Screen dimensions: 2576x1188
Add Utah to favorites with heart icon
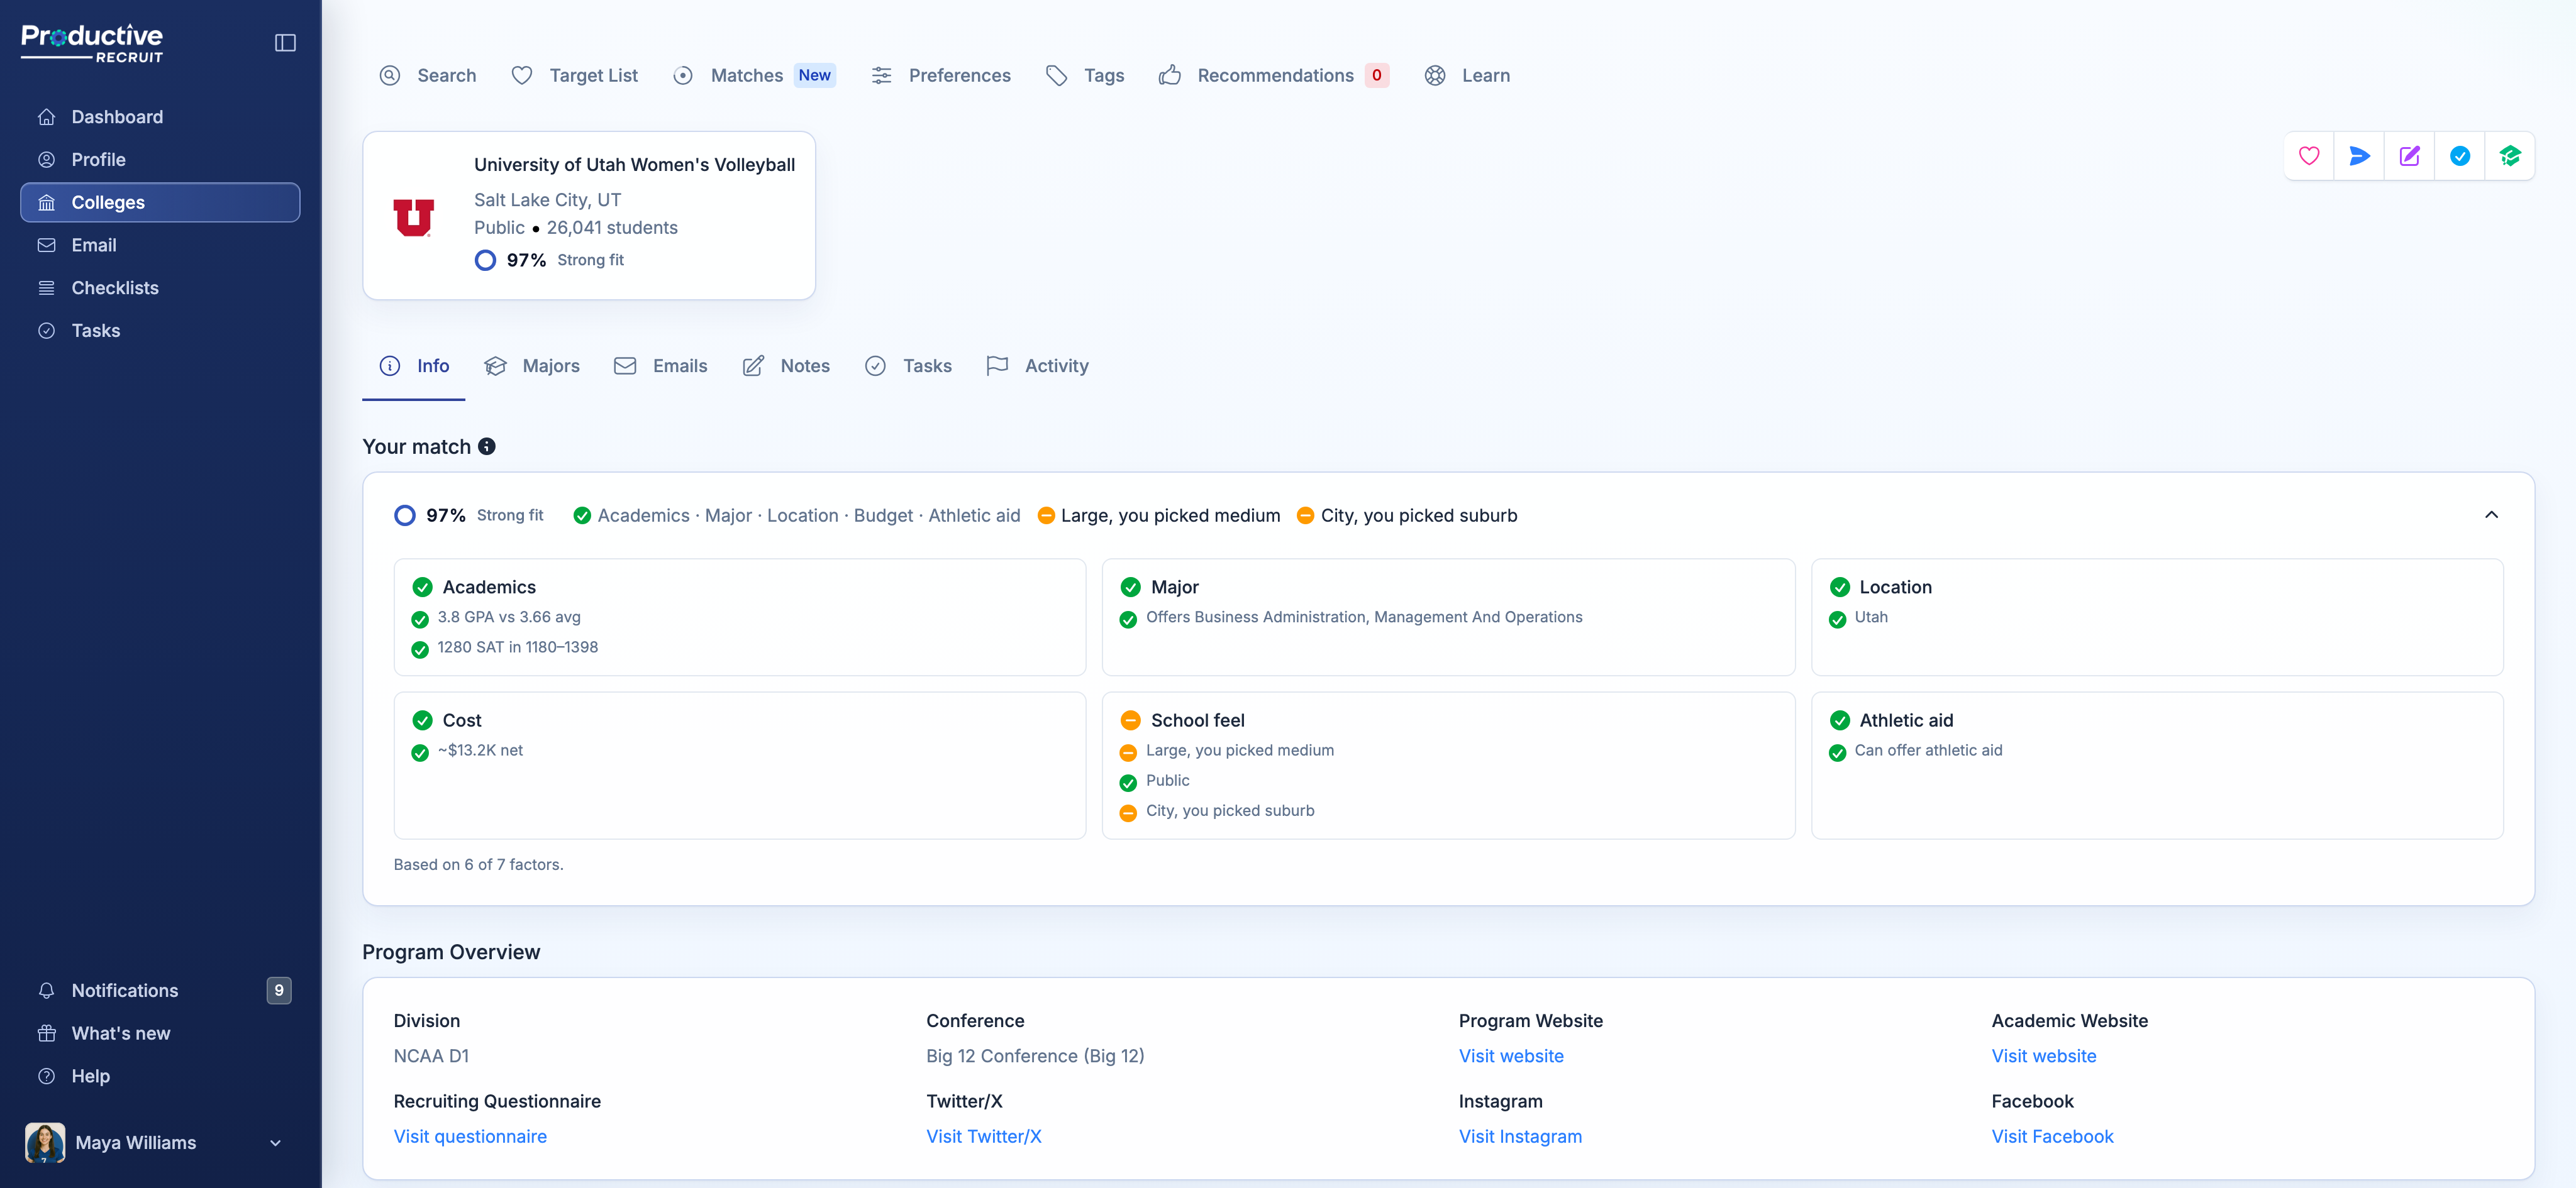2309,156
